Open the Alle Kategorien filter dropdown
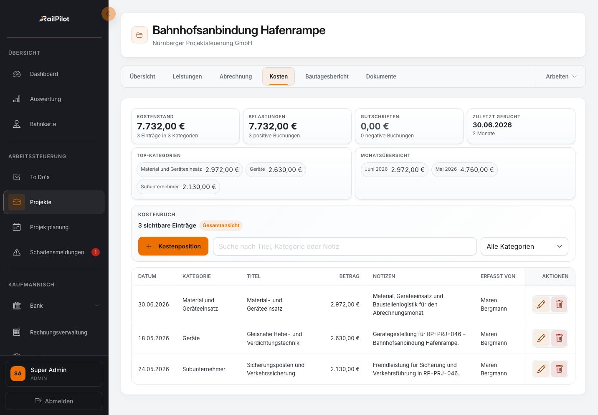Image resolution: width=598 pixels, height=415 pixels. pyautogui.click(x=525, y=246)
